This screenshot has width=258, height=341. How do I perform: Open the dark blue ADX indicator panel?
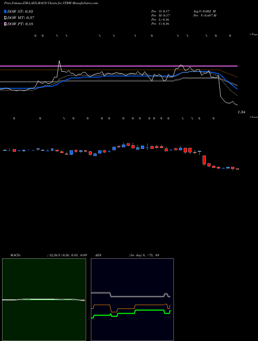(132, 300)
